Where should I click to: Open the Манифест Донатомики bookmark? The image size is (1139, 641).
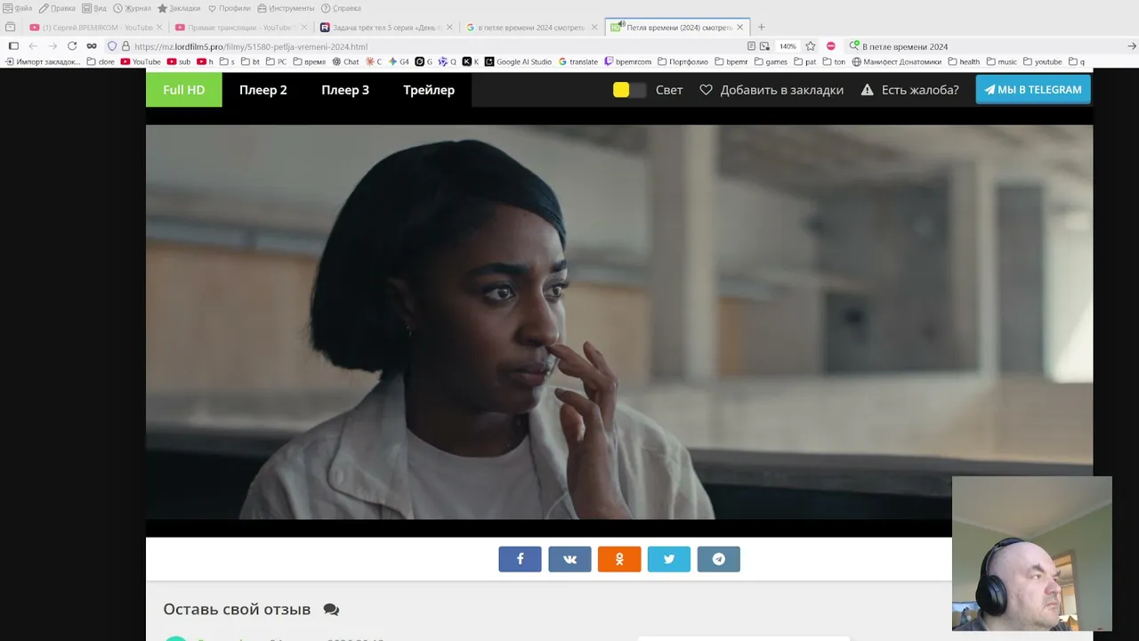point(896,61)
